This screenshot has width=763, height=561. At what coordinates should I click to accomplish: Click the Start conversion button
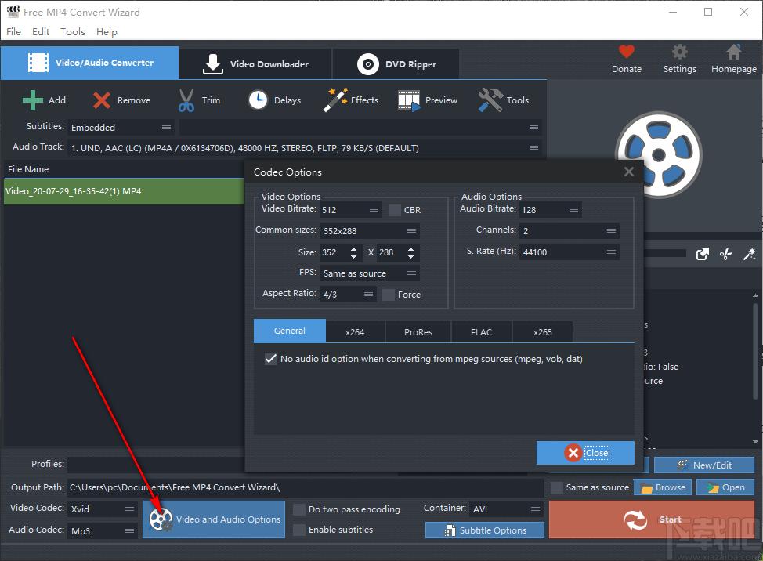point(652,519)
